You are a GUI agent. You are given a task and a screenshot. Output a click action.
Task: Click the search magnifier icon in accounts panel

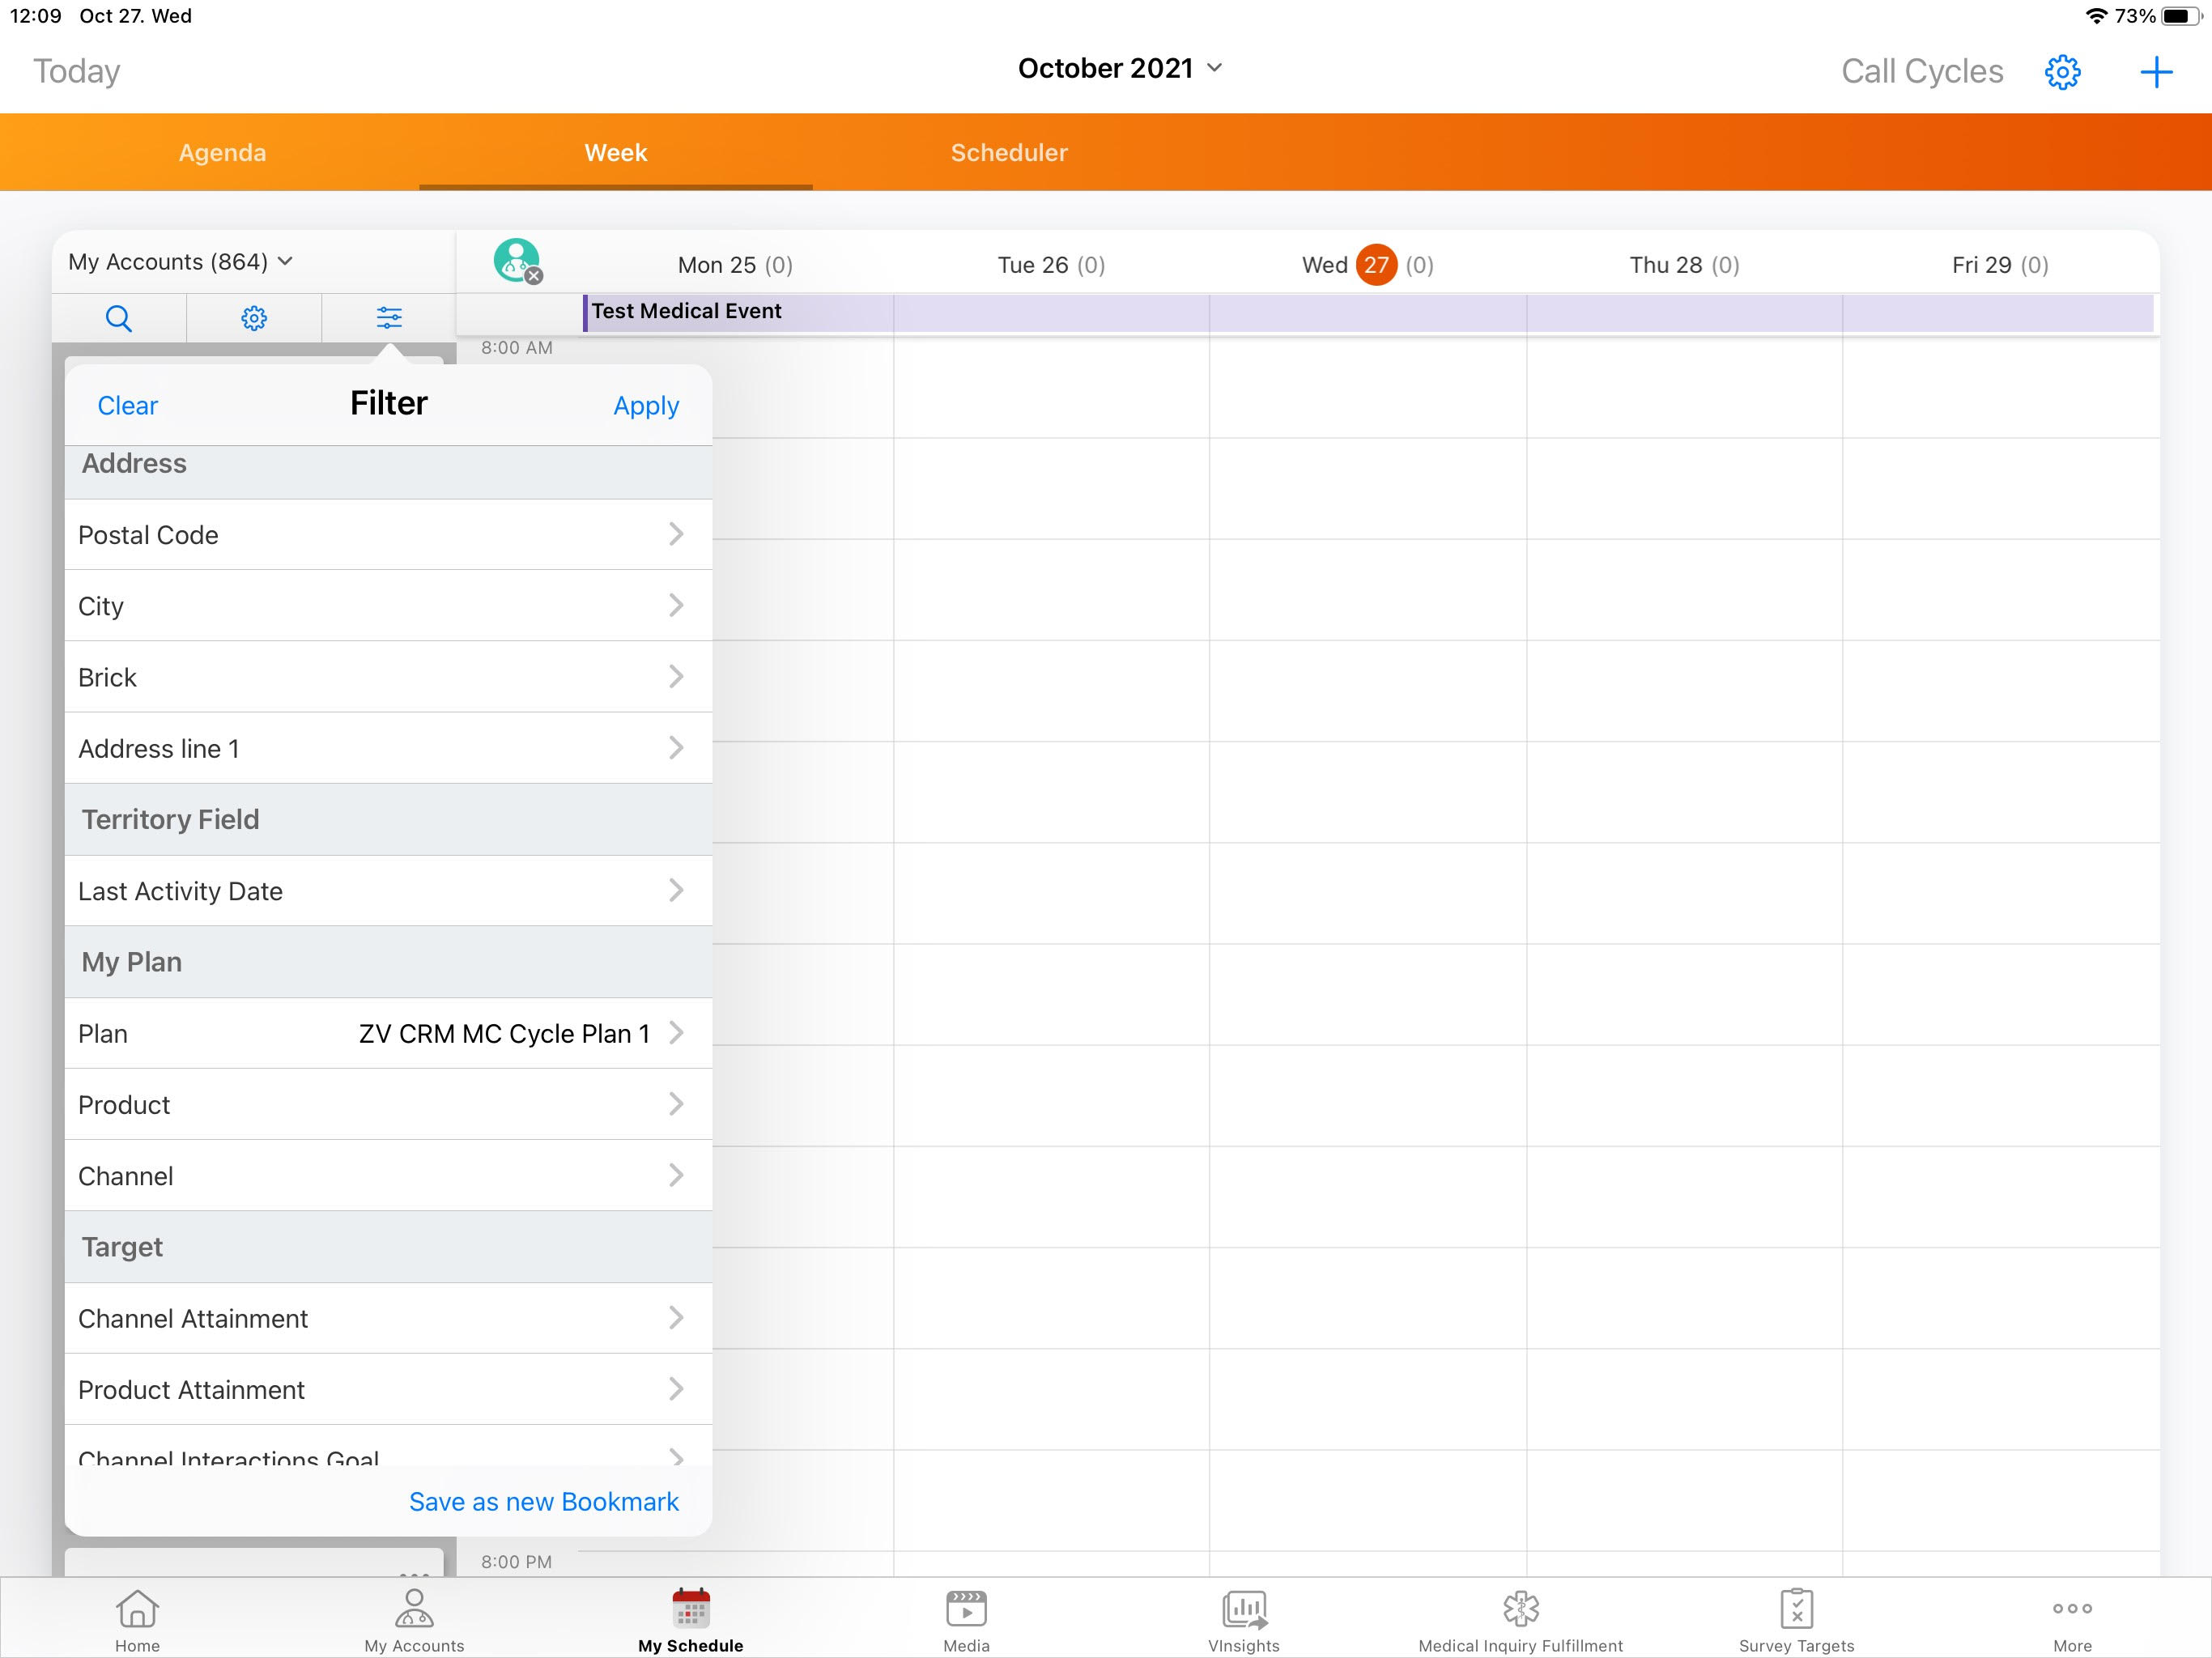[x=118, y=318]
